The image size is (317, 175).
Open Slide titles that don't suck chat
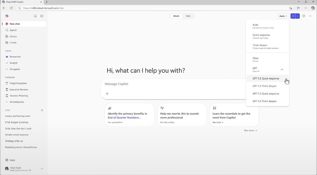click(18, 128)
